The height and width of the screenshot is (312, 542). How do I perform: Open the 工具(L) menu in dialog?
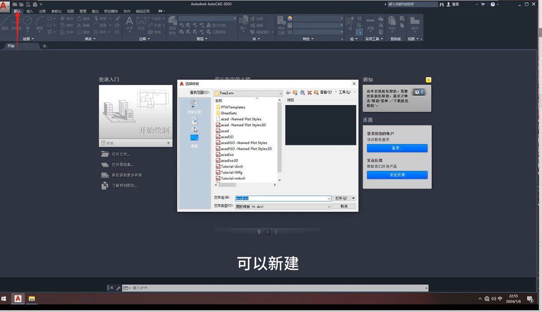345,92
